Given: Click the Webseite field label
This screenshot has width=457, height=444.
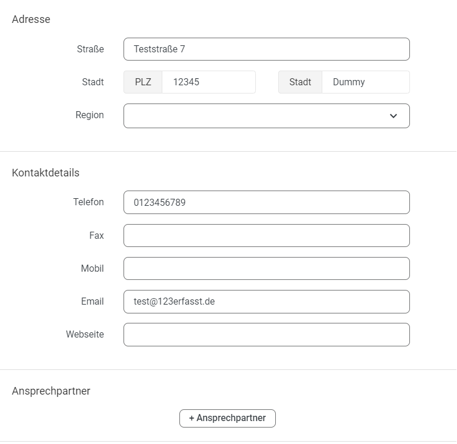Looking at the screenshot, I should (x=85, y=334).
